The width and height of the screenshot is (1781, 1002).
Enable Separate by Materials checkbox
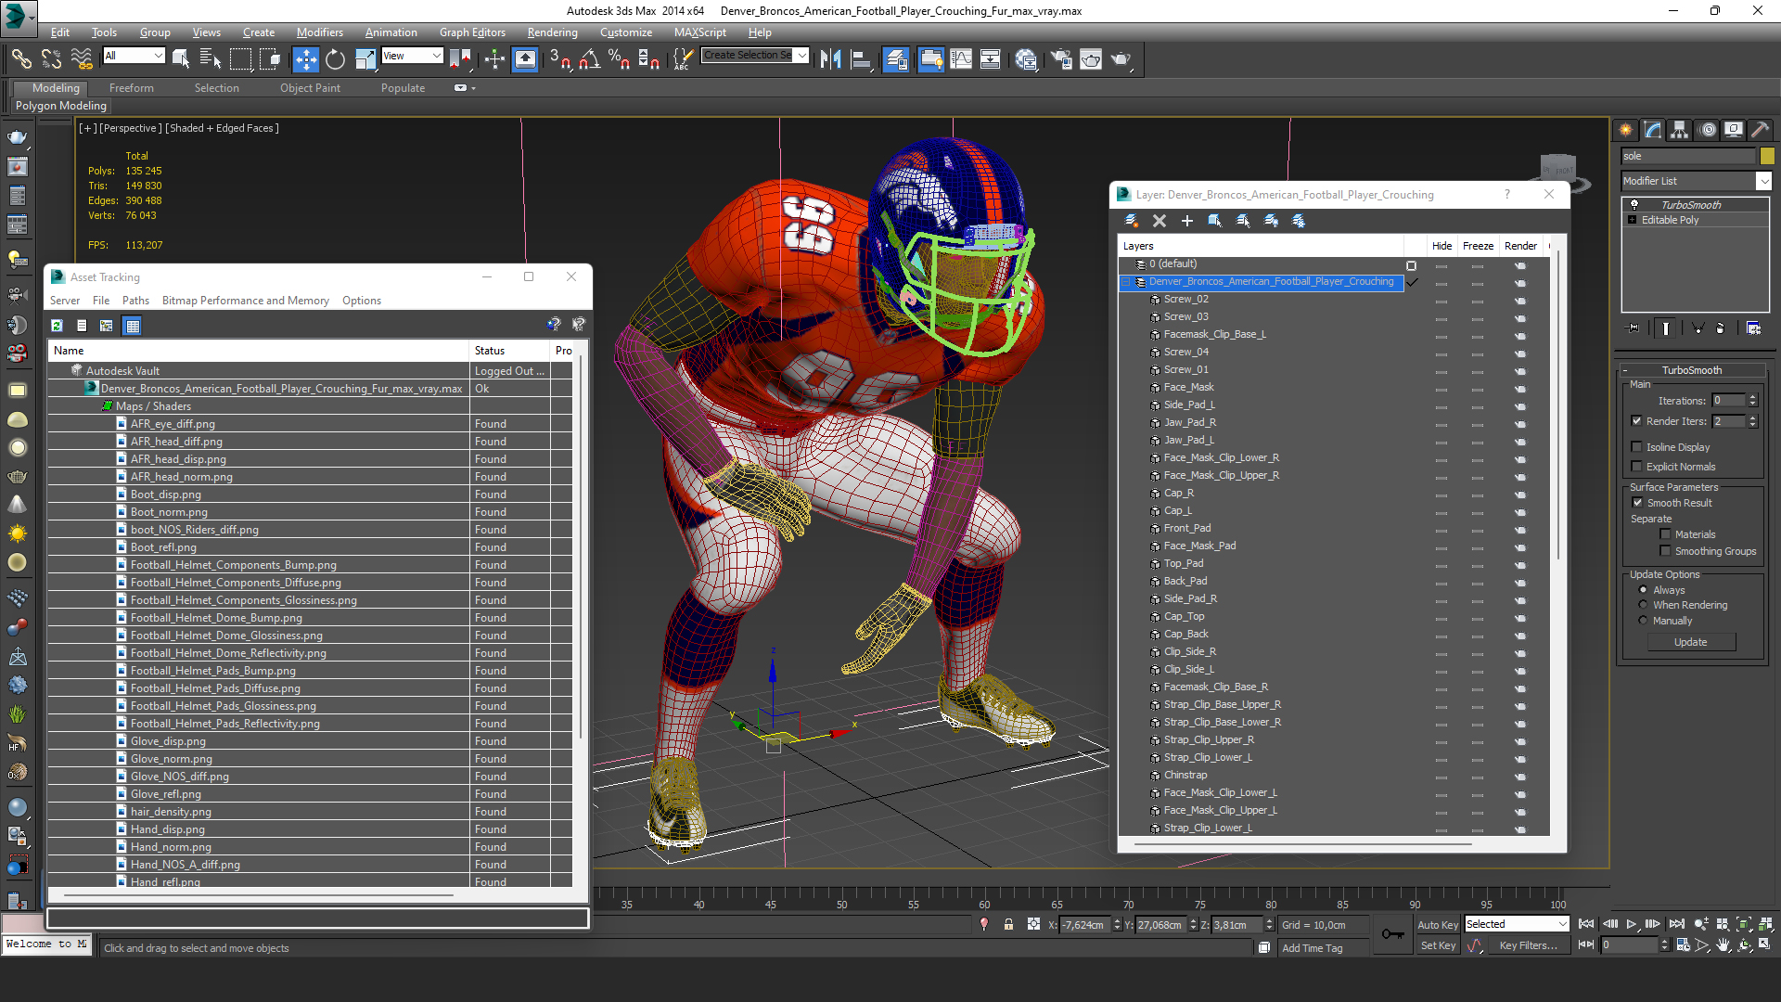point(1665,533)
